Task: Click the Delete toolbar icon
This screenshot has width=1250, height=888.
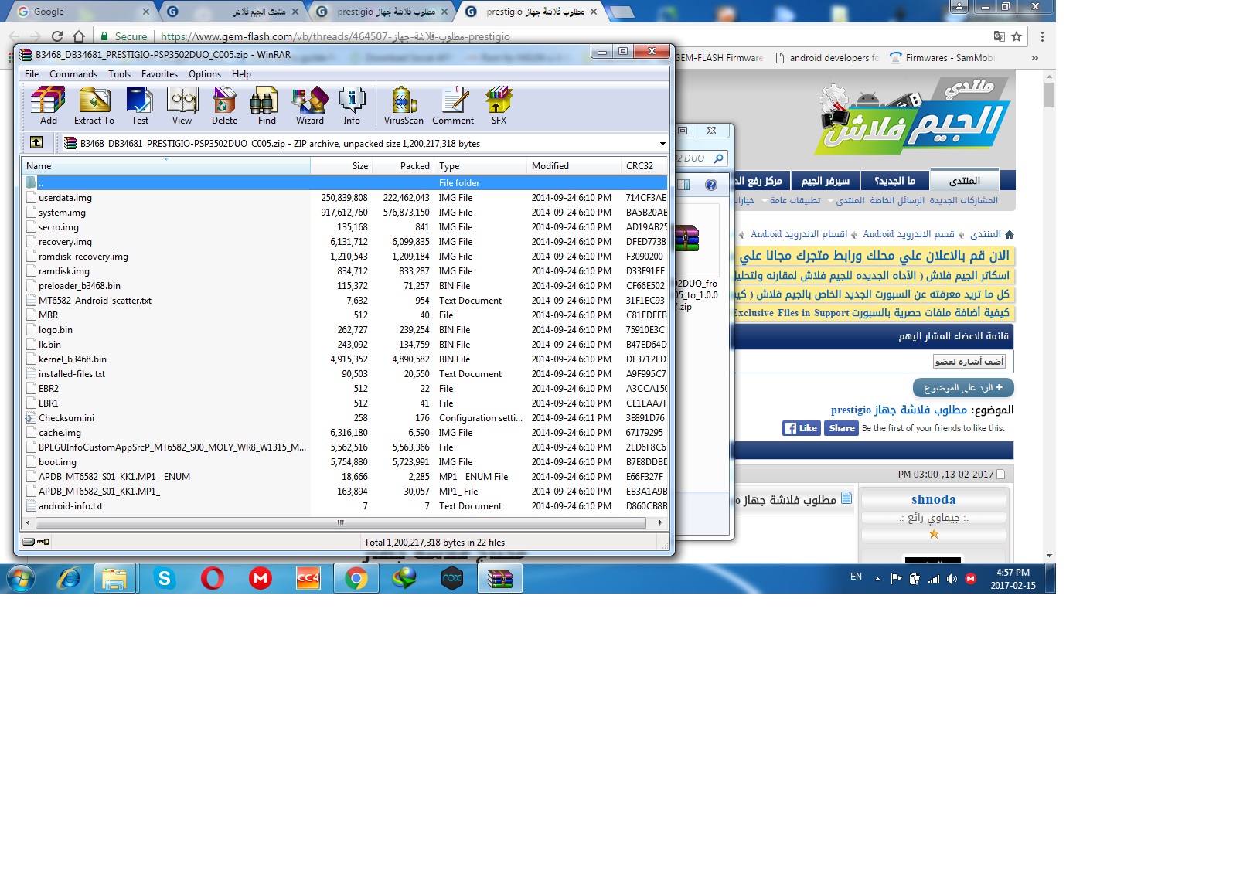Action: (x=224, y=106)
